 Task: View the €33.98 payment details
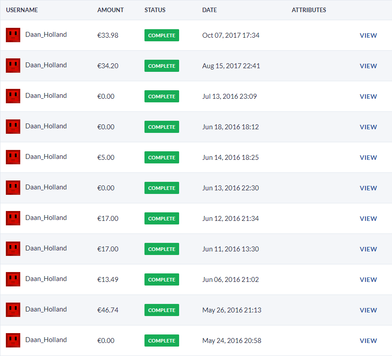(x=368, y=35)
